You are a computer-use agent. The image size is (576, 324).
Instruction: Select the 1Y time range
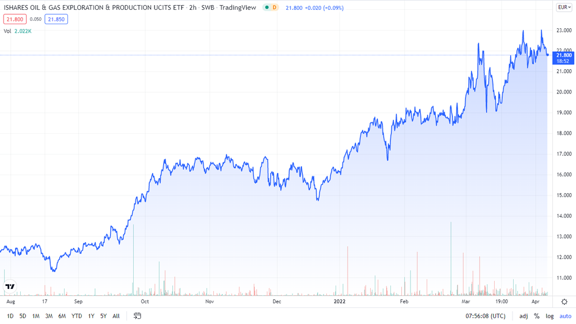coord(91,316)
